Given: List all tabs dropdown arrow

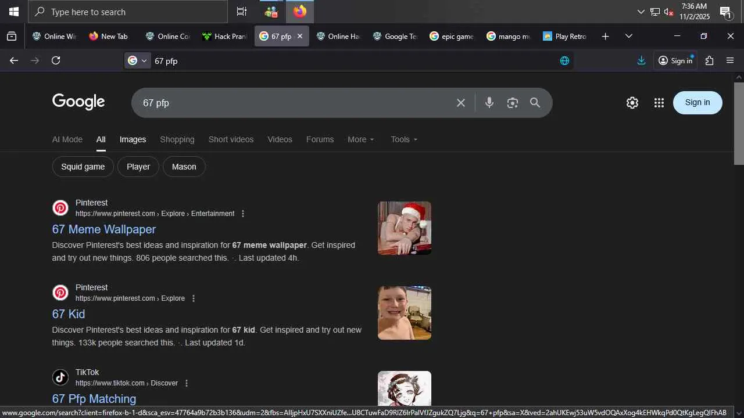Looking at the screenshot, I should 628,36.
